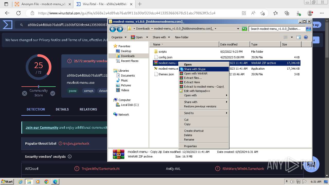
Task: Open Recent Places in navigation pane
Action: tap(127, 61)
